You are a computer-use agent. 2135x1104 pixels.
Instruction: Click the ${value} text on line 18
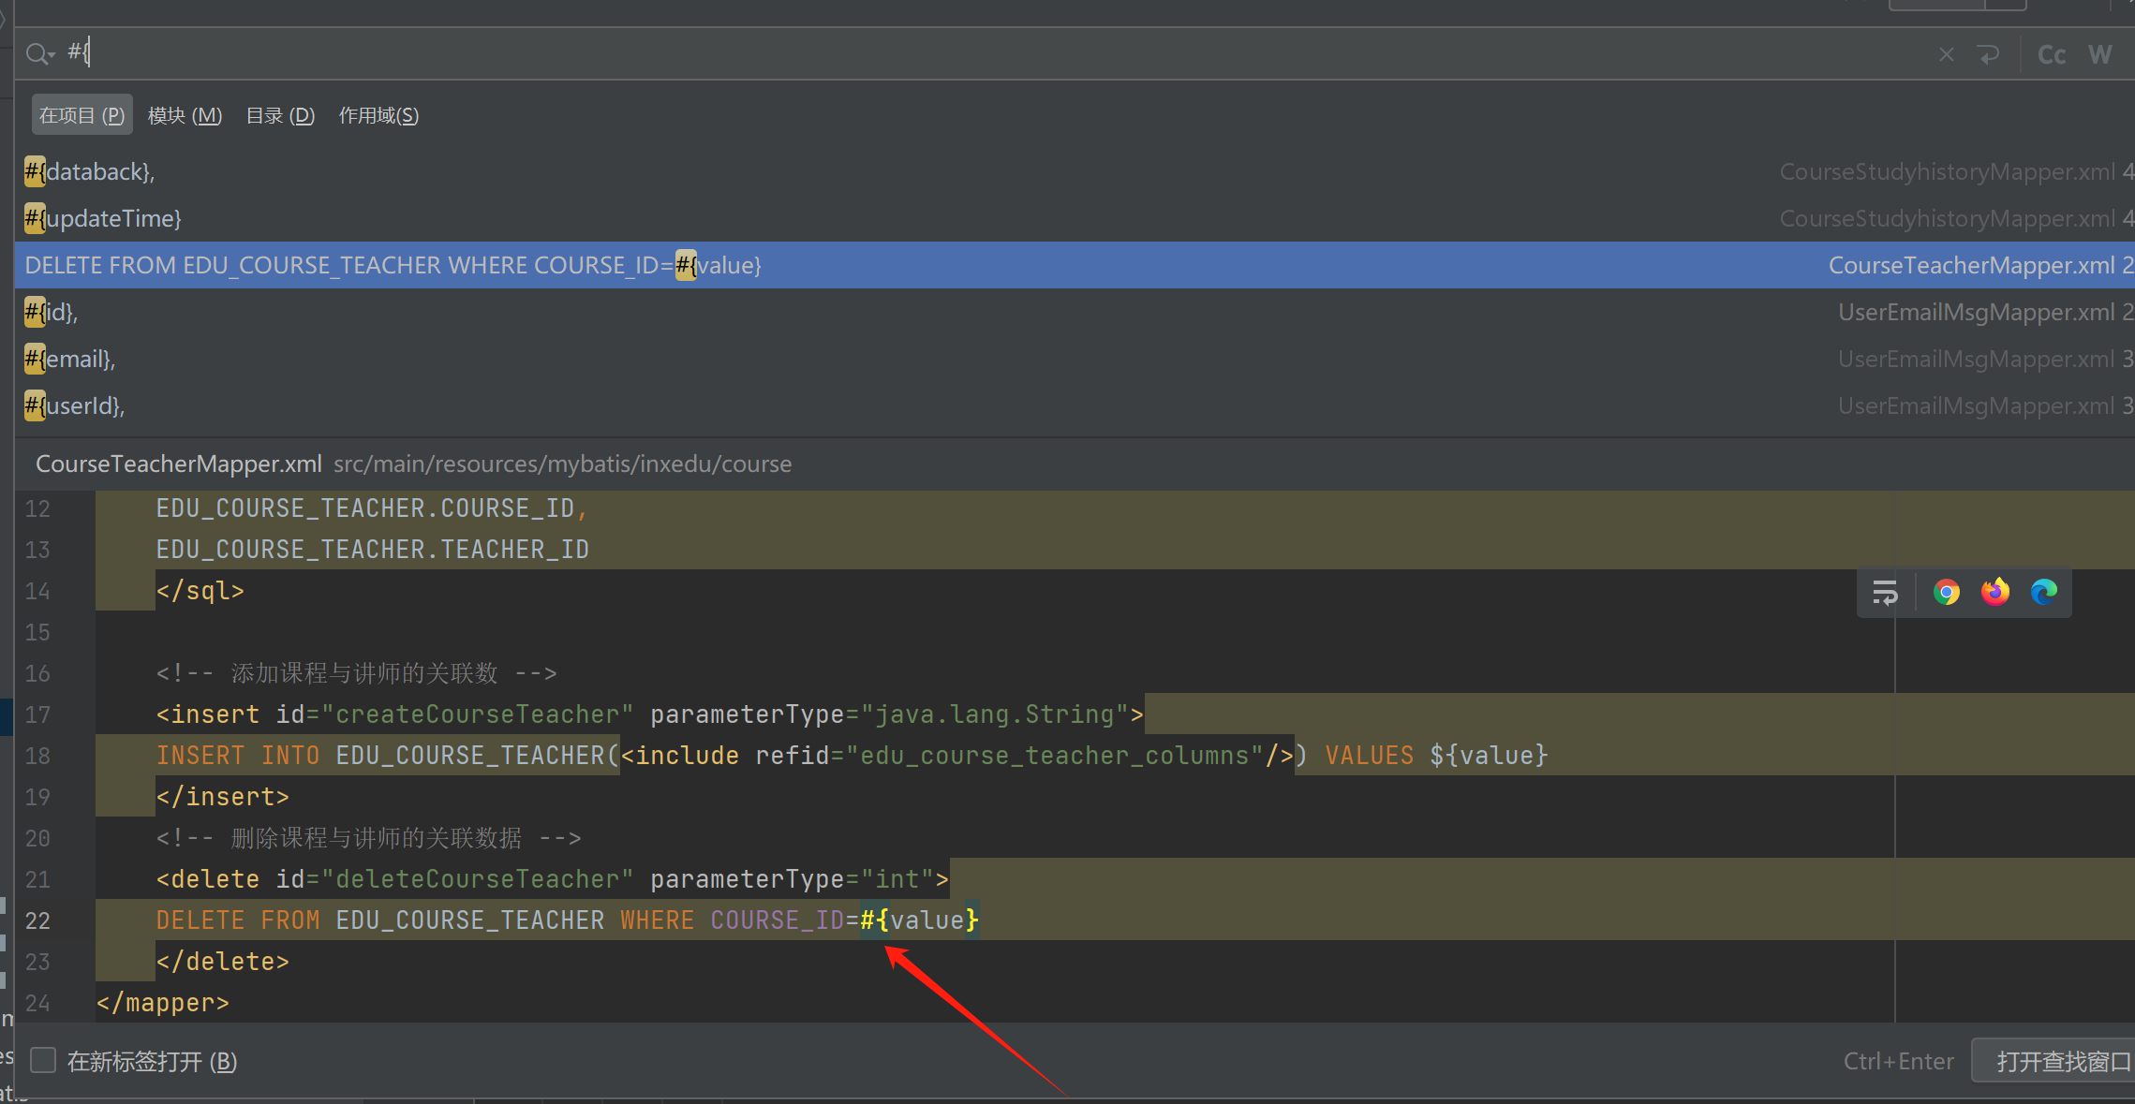[1488, 756]
